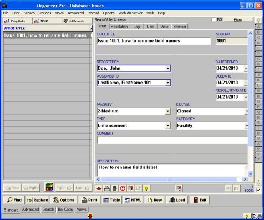Toggle checkbox below the down arrow
Image resolution: width=264 pixels, height=220 pixels.
[x=258, y=190]
